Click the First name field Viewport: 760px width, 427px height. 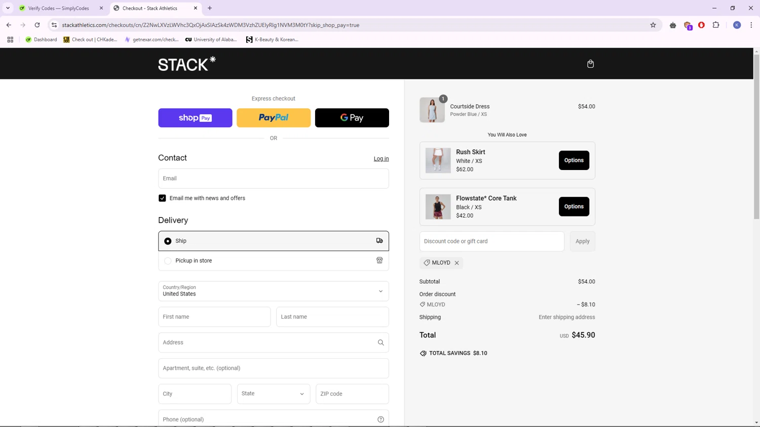click(214, 317)
